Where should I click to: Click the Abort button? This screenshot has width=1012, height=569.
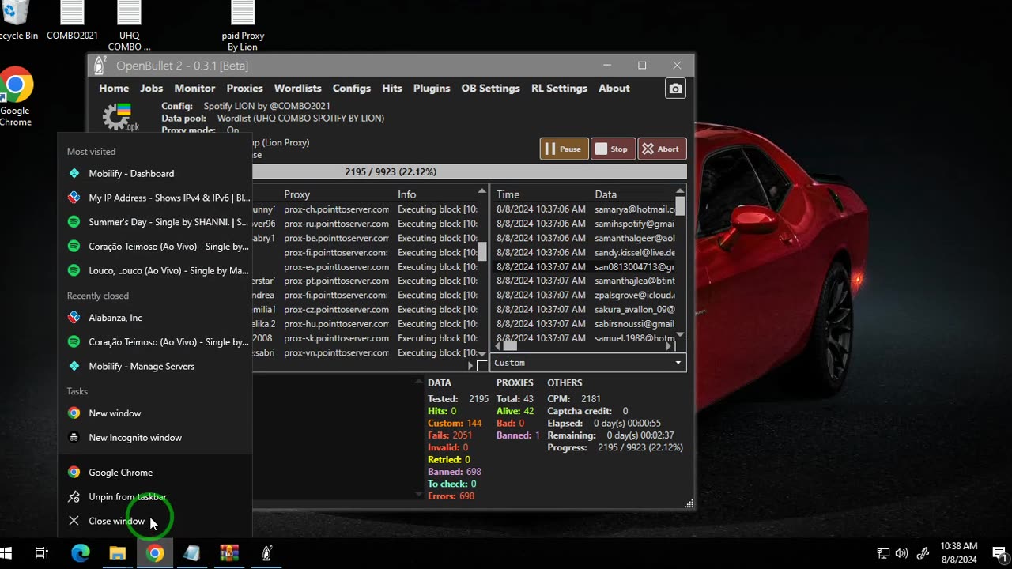point(662,149)
